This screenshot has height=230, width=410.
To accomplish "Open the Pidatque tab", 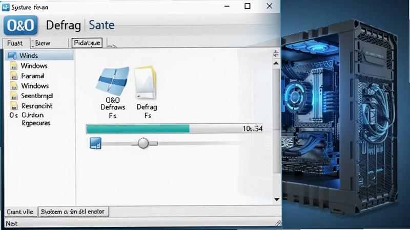I will coord(87,43).
